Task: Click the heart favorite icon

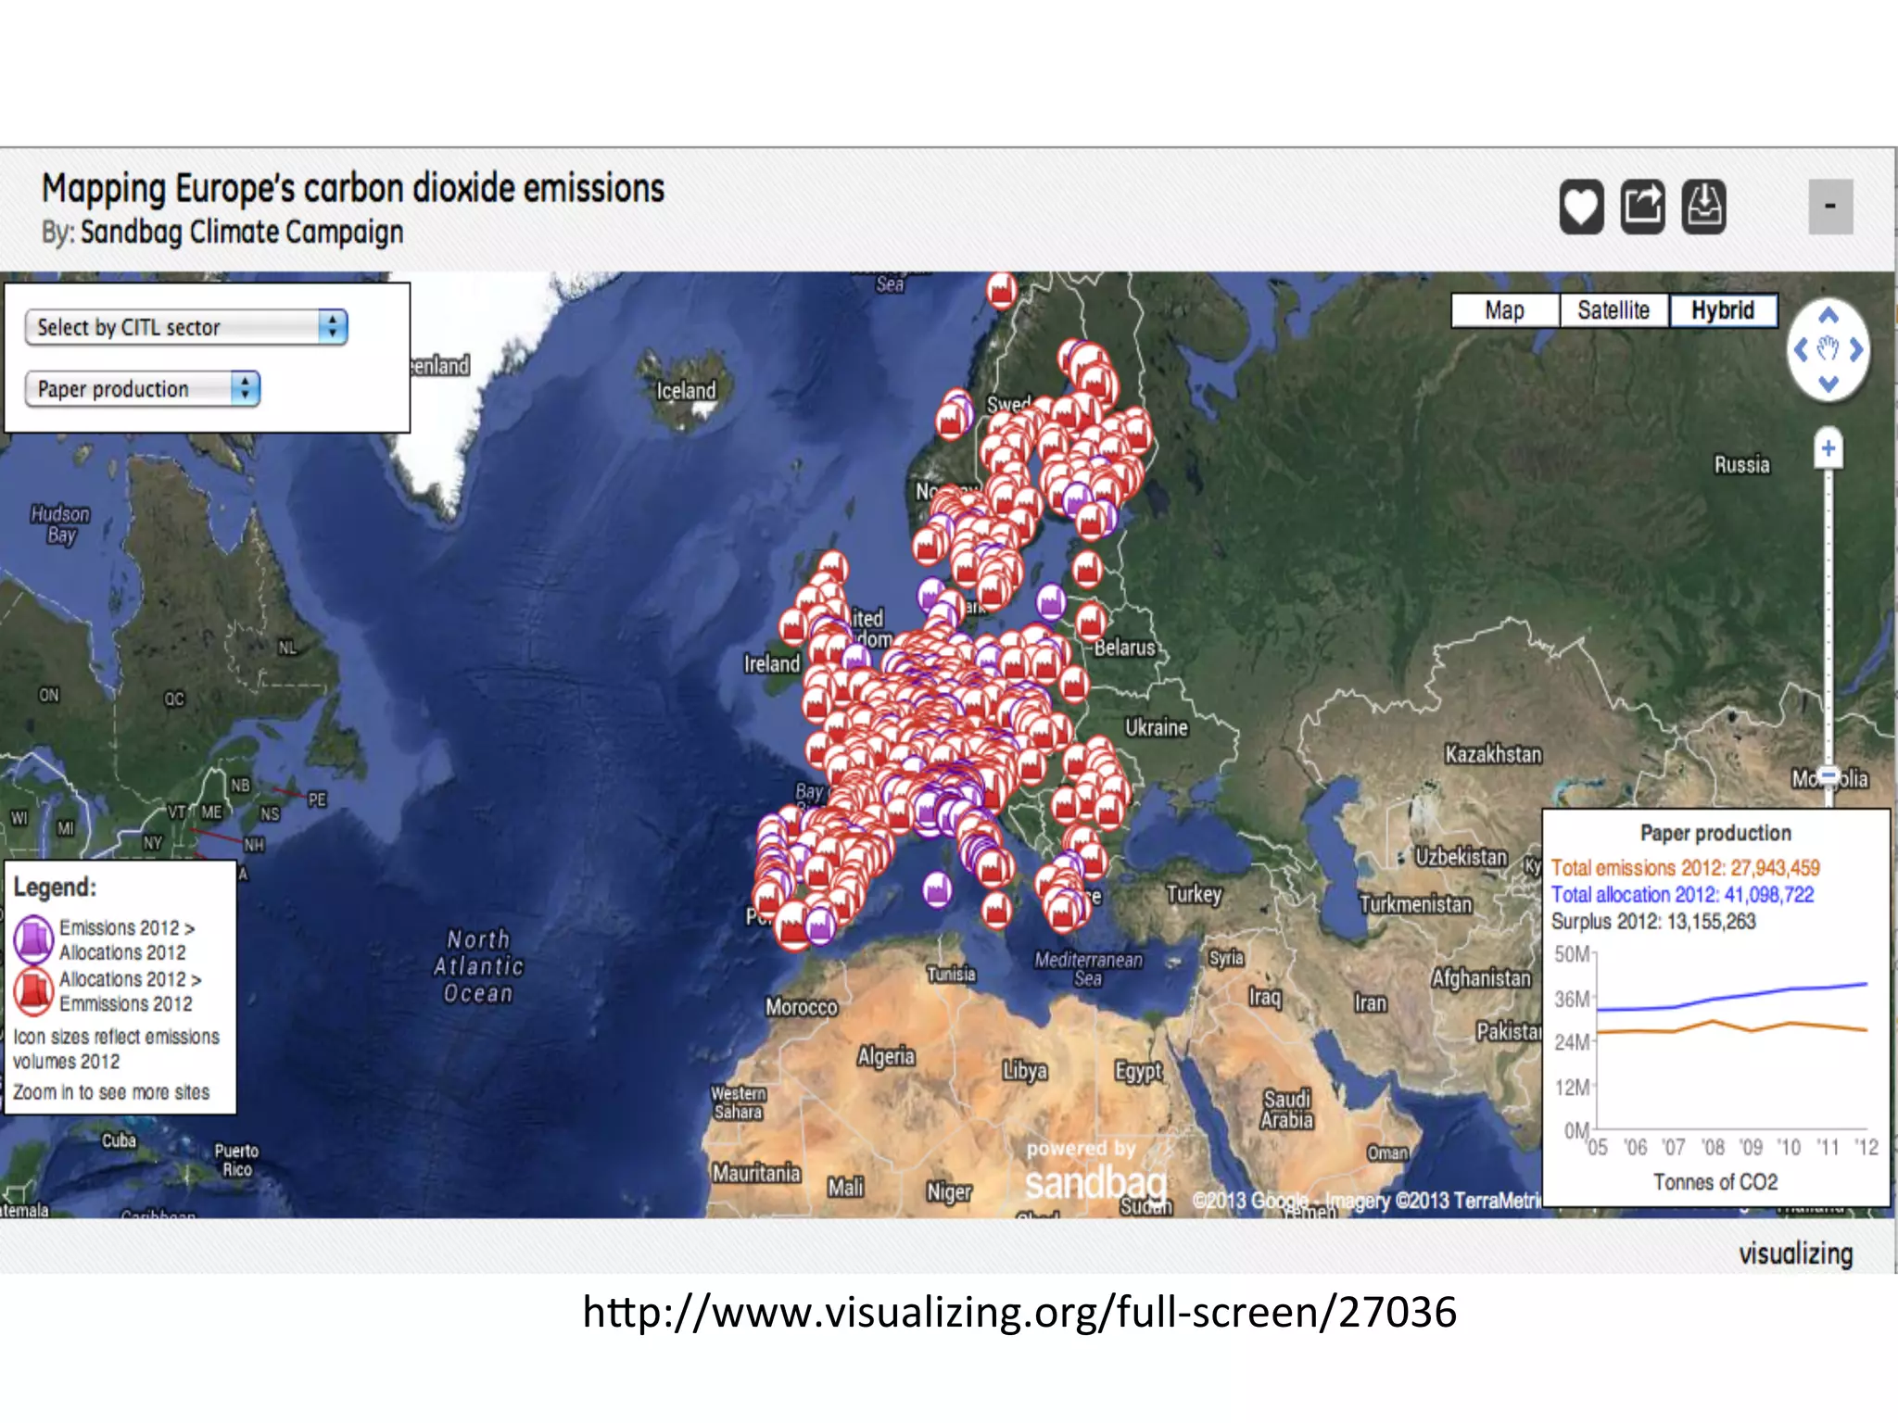Action: tap(1581, 207)
